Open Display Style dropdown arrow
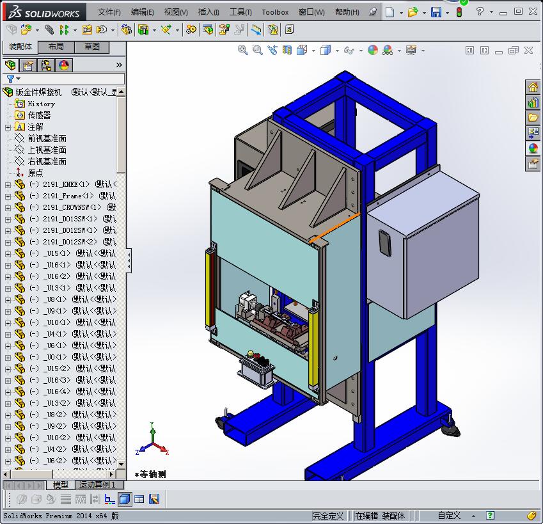Screen dimensions: 543x524 337,51
